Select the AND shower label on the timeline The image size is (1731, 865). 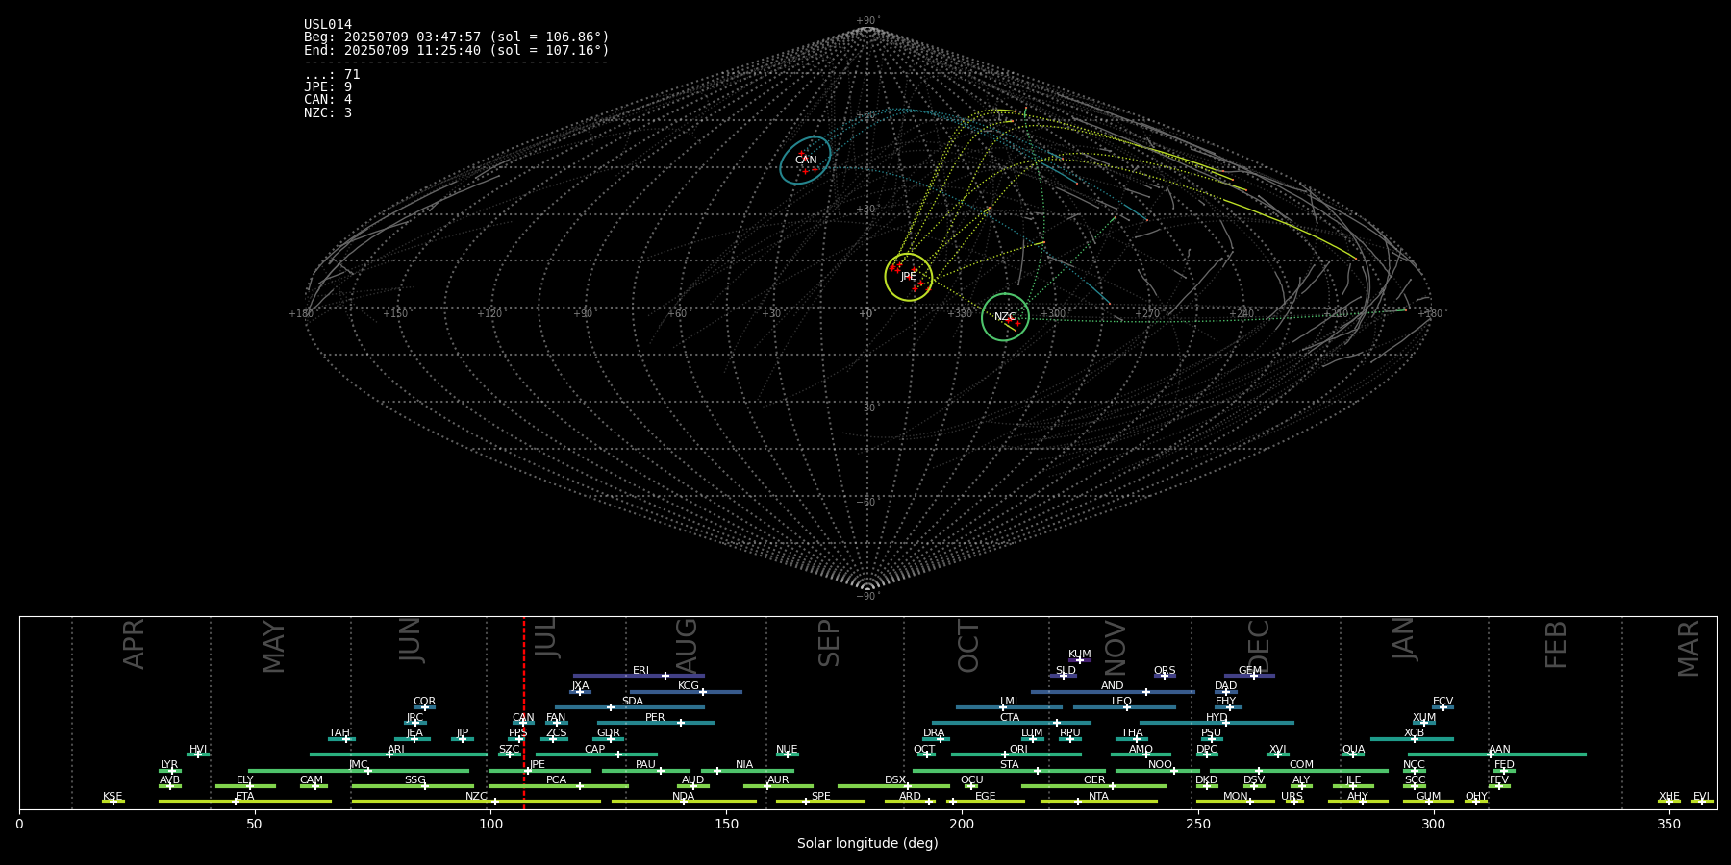pos(1113,686)
